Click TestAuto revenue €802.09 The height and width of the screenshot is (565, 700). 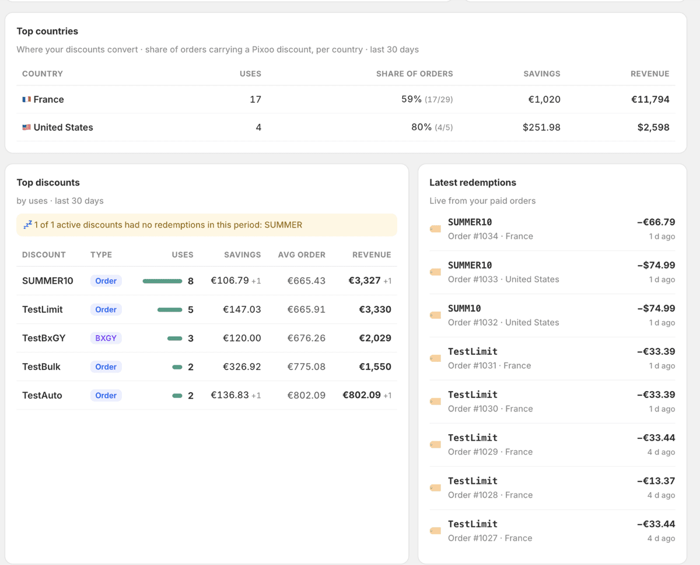tap(362, 395)
